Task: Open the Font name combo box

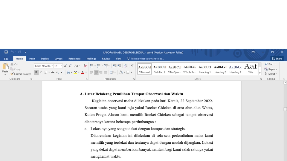Action: tap(44, 66)
